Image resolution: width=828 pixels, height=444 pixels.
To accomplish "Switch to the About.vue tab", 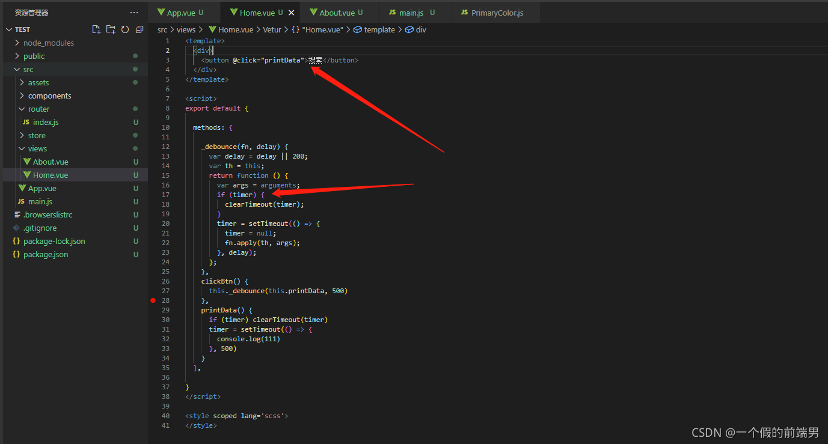I will (x=340, y=13).
